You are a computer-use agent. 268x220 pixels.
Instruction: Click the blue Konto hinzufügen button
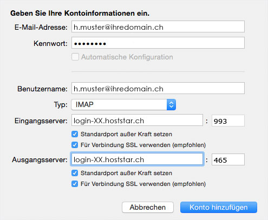tap(219, 208)
